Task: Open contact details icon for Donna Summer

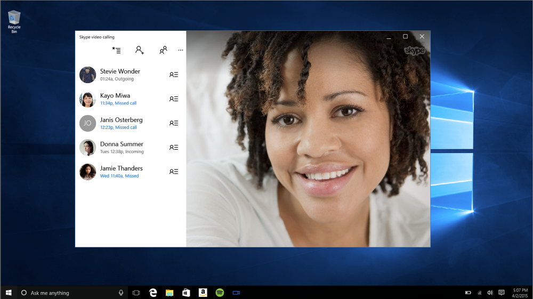Action: pyautogui.click(x=174, y=148)
